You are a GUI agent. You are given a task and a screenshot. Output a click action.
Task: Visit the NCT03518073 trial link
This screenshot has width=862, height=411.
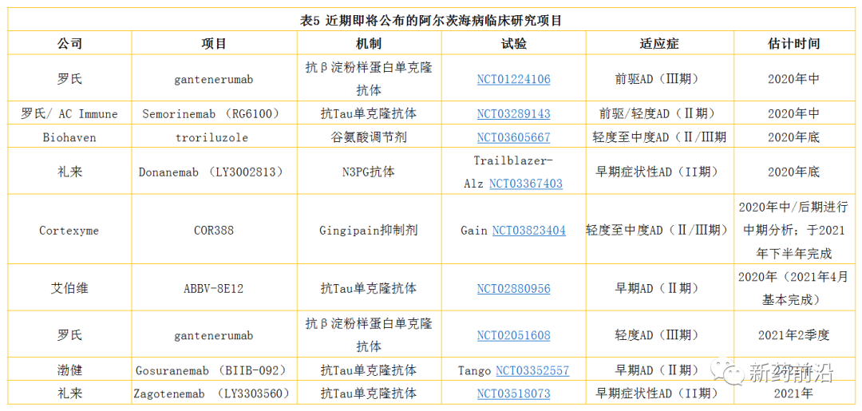click(x=513, y=394)
